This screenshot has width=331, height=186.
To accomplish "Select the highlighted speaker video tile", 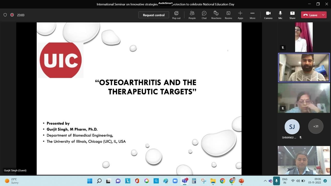I will 304,68.
